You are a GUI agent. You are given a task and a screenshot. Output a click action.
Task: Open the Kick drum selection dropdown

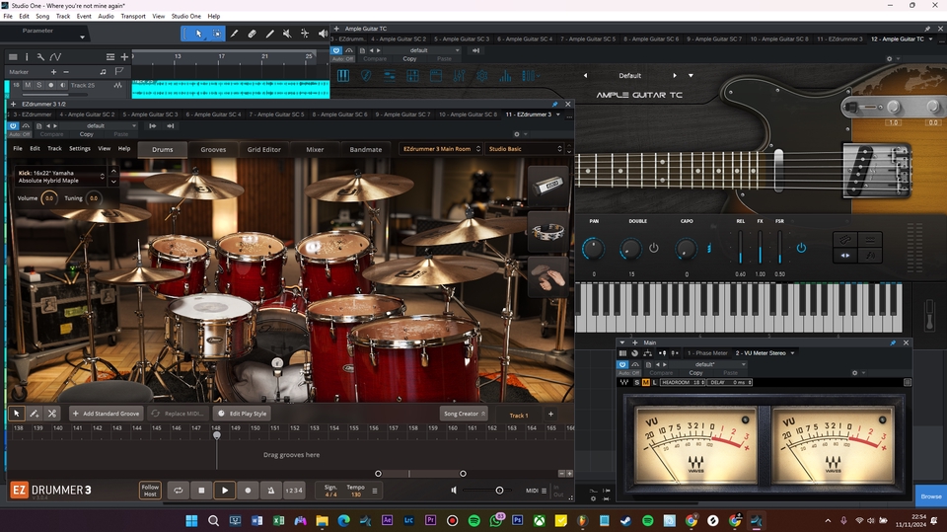coord(60,177)
